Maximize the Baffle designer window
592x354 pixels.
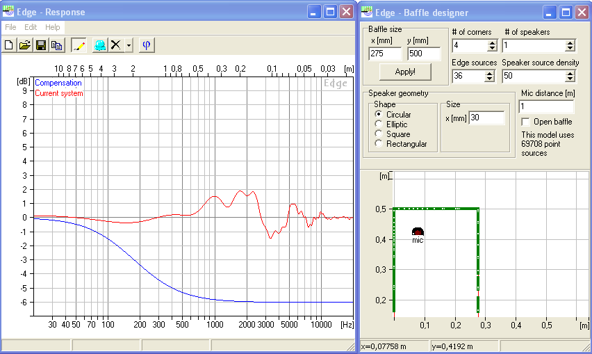pyautogui.click(x=566, y=13)
